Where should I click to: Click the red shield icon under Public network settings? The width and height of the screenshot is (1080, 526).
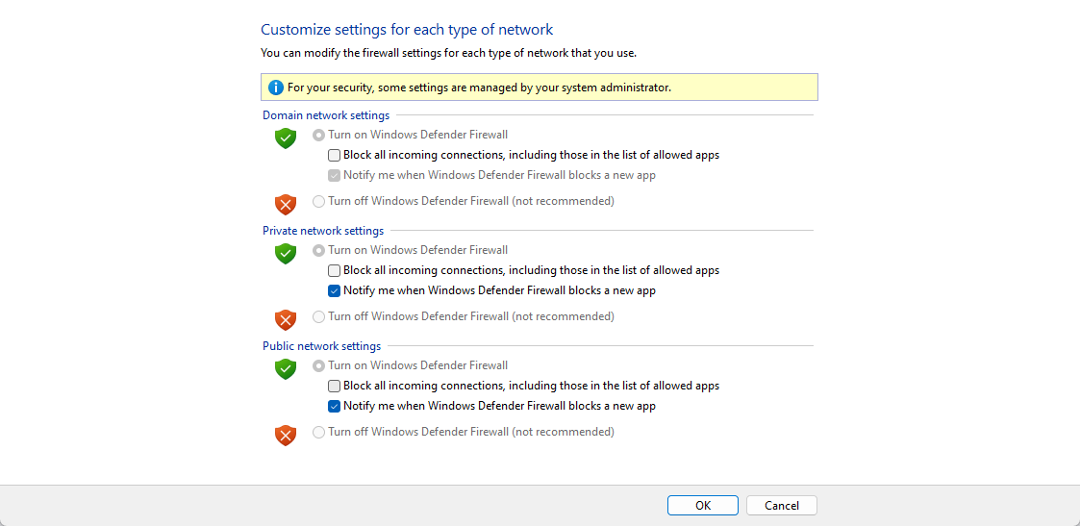coord(286,435)
